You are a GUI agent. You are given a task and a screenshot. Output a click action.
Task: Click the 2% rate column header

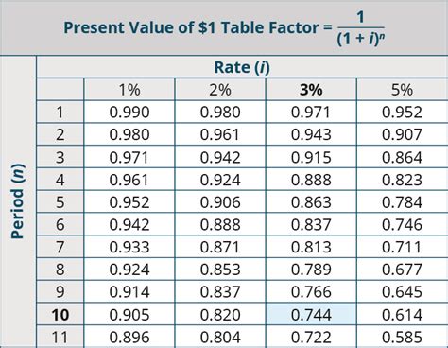pos(220,90)
